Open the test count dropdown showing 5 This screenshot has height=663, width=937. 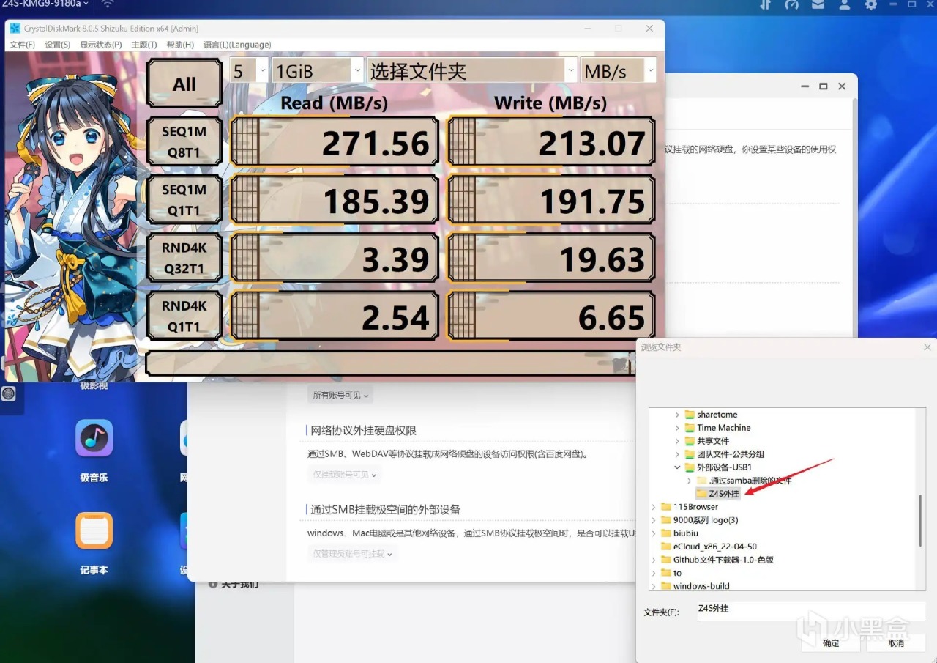[x=248, y=71]
